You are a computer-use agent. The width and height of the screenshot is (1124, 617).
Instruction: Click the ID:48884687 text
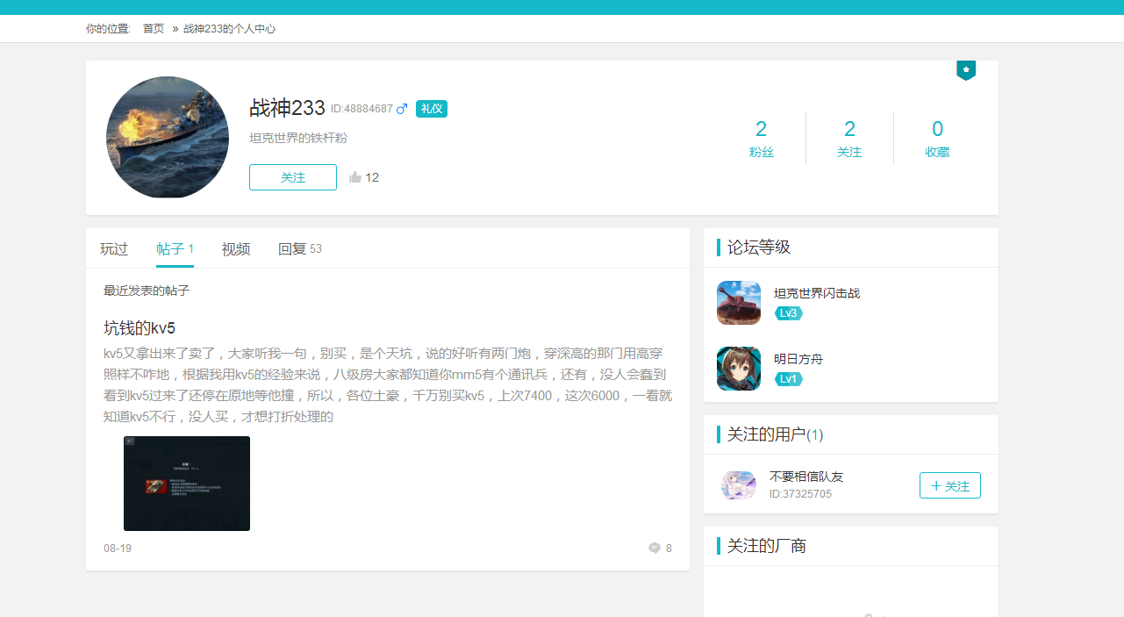pyautogui.click(x=362, y=109)
